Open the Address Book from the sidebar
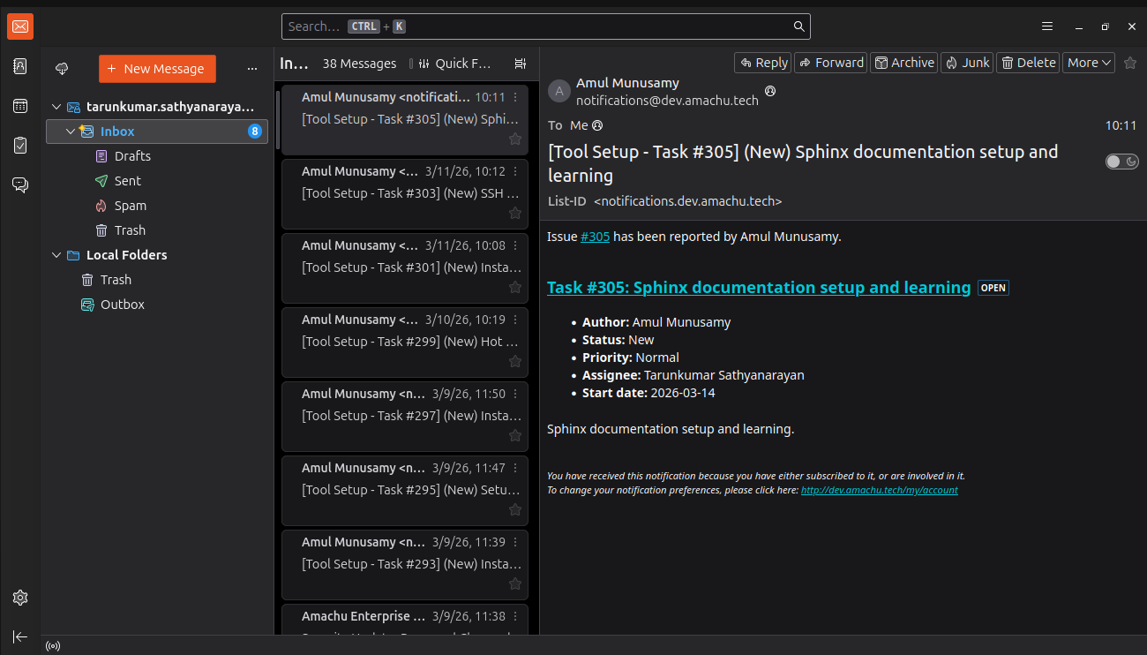Screen dimensions: 1147x655 pos(20,66)
